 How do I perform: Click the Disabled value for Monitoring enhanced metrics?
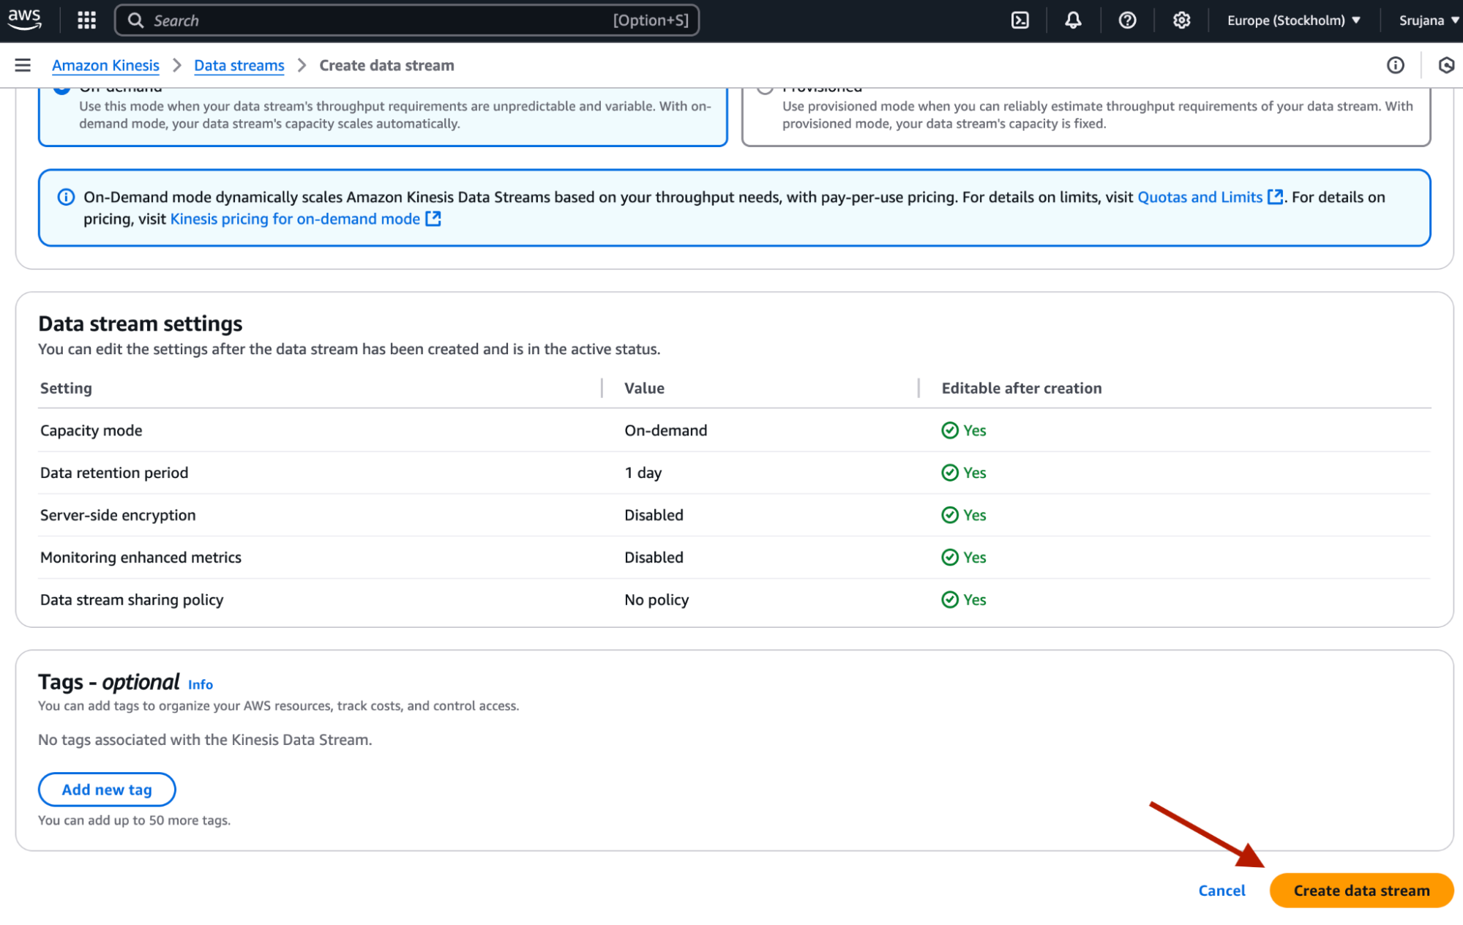tap(654, 558)
